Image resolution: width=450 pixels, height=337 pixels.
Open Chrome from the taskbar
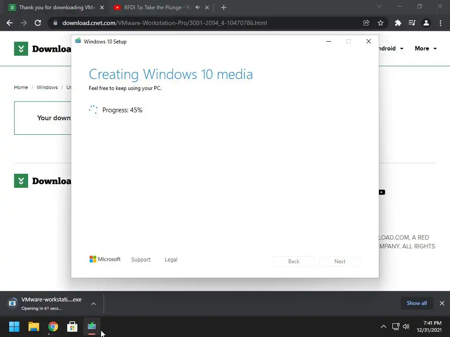[x=53, y=326]
